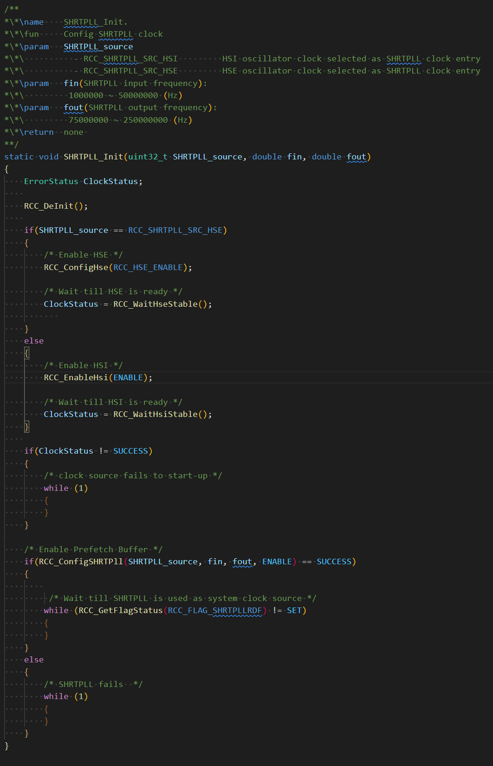Click "SHRTPLL_Init." in the \name comment line
This screenshot has height=766, width=493.
[x=95, y=22]
